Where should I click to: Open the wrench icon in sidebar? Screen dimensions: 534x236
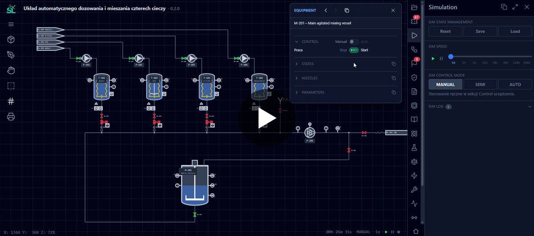[414, 190]
